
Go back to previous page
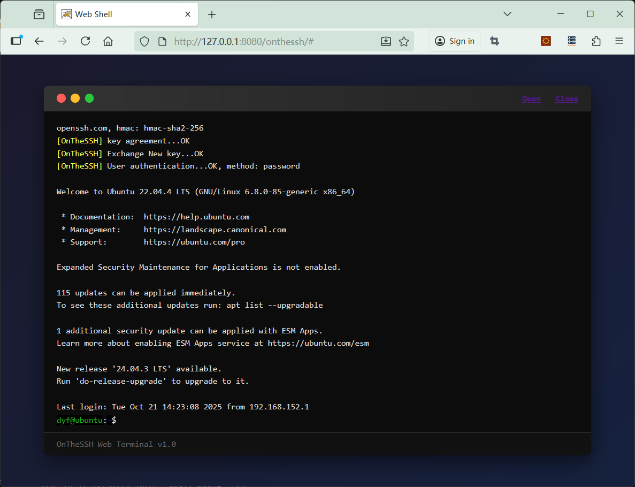tap(39, 41)
